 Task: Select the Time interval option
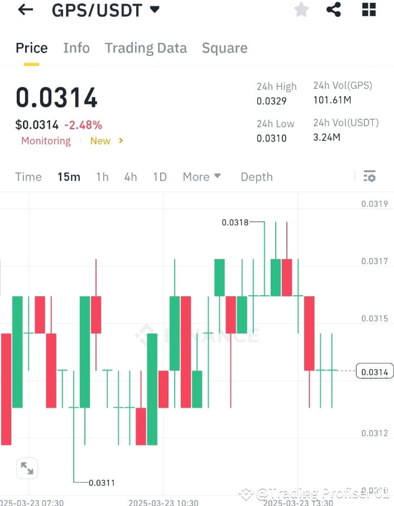pyautogui.click(x=28, y=176)
